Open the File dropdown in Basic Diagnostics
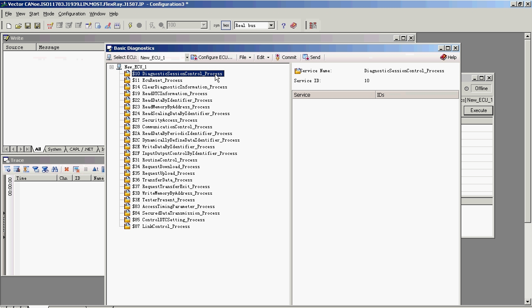The height and width of the screenshot is (308, 532). (x=245, y=57)
